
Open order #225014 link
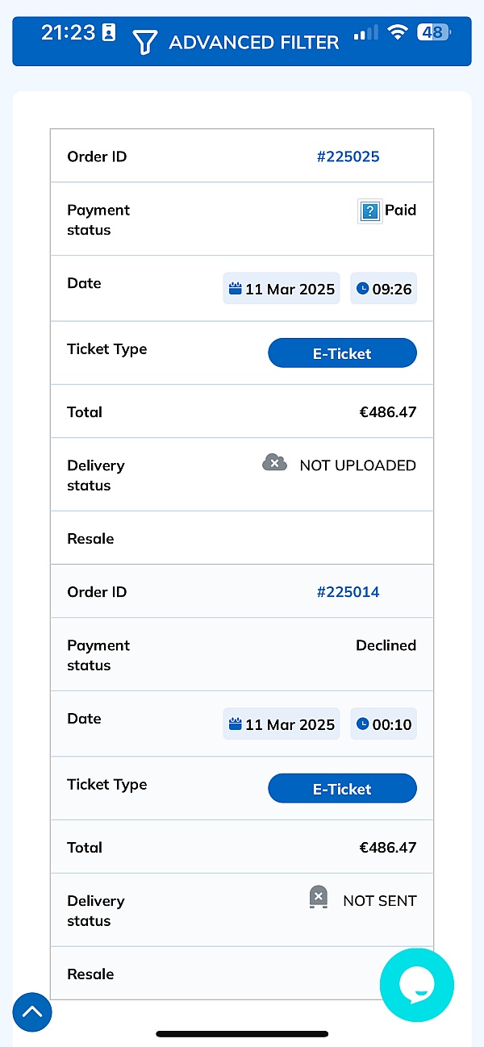[x=348, y=592]
